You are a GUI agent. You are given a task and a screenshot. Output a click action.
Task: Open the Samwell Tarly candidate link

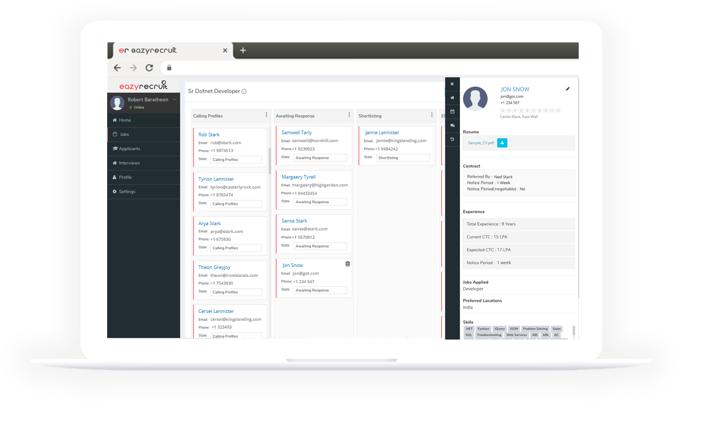(297, 133)
